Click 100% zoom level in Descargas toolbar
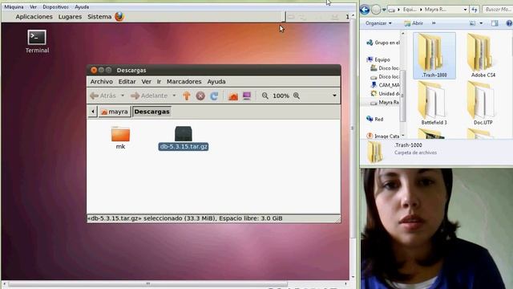 point(281,96)
